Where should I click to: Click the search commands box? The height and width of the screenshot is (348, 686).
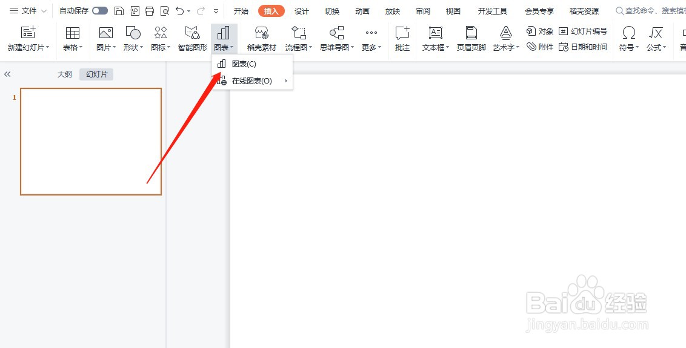coord(650,11)
